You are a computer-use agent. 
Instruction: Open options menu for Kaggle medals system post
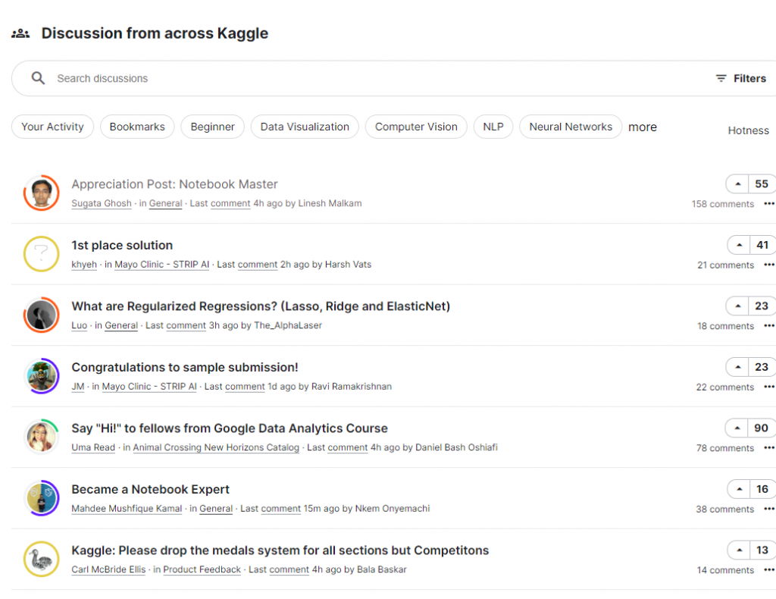pyautogui.click(x=768, y=570)
